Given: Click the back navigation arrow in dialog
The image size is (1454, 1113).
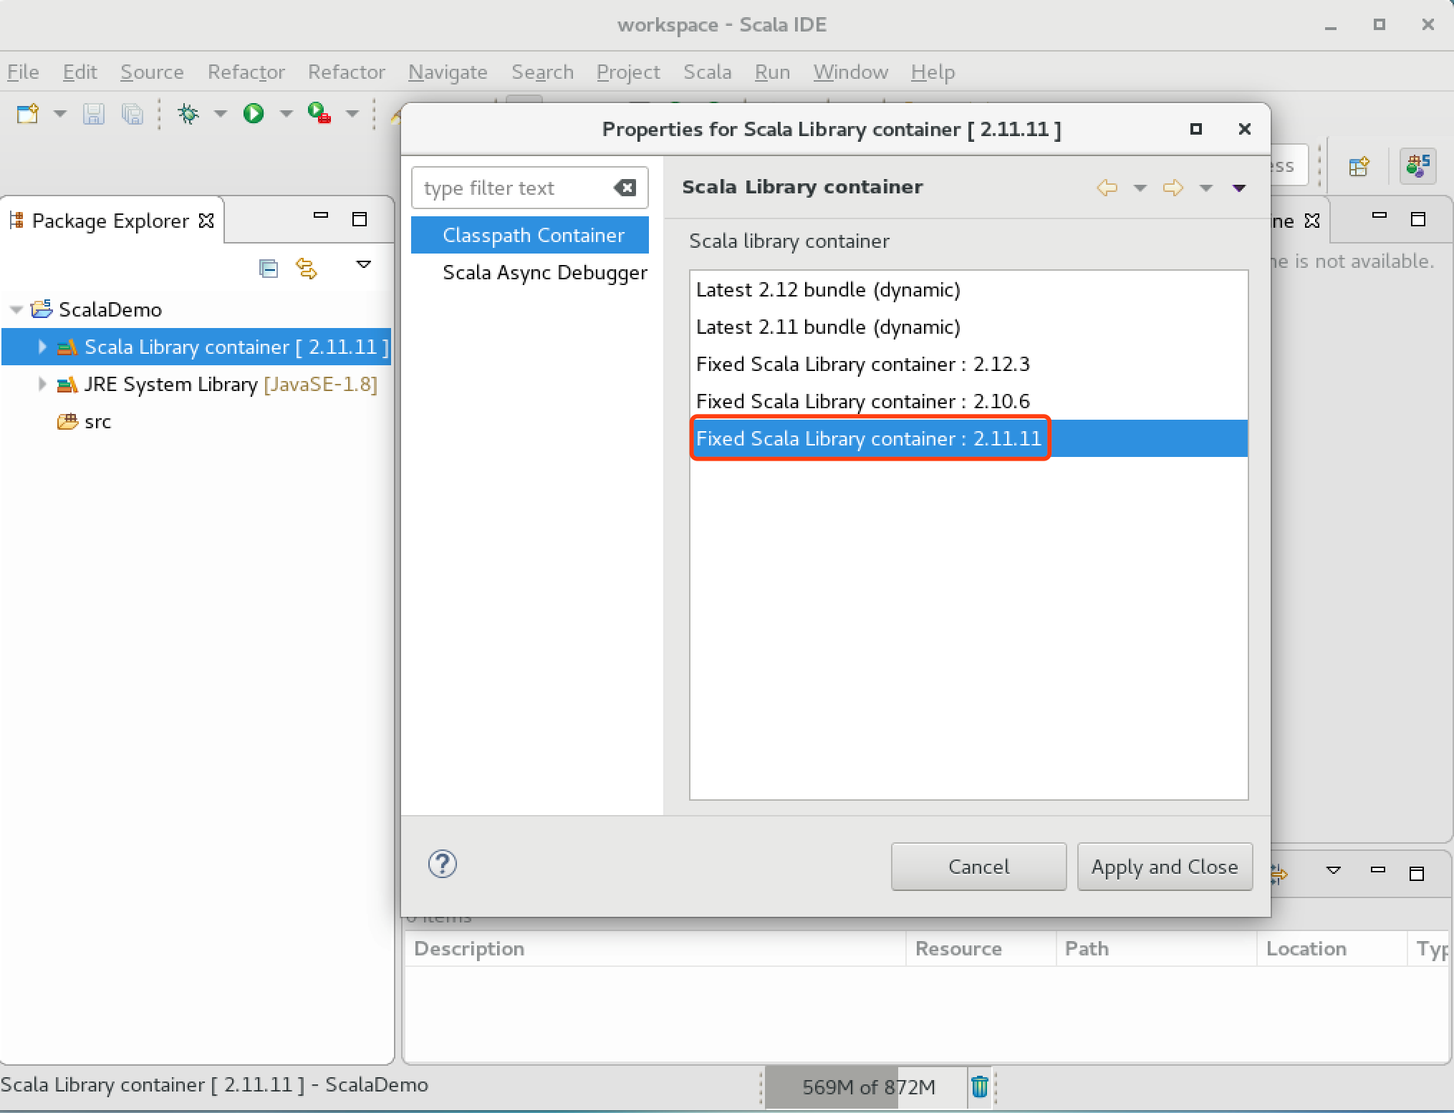Looking at the screenshot, I should pos(1107,188).
